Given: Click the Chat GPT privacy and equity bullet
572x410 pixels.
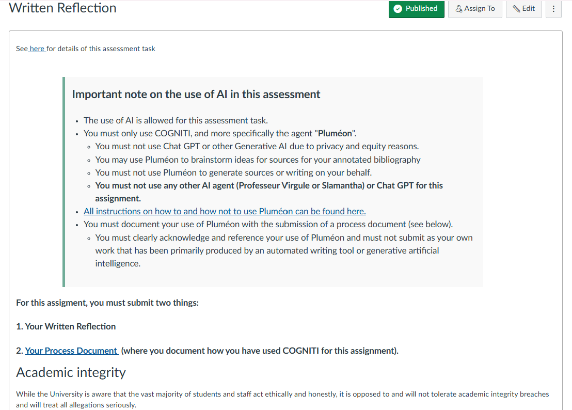Looking at the screenshot, I should click(x=257, y=146).
